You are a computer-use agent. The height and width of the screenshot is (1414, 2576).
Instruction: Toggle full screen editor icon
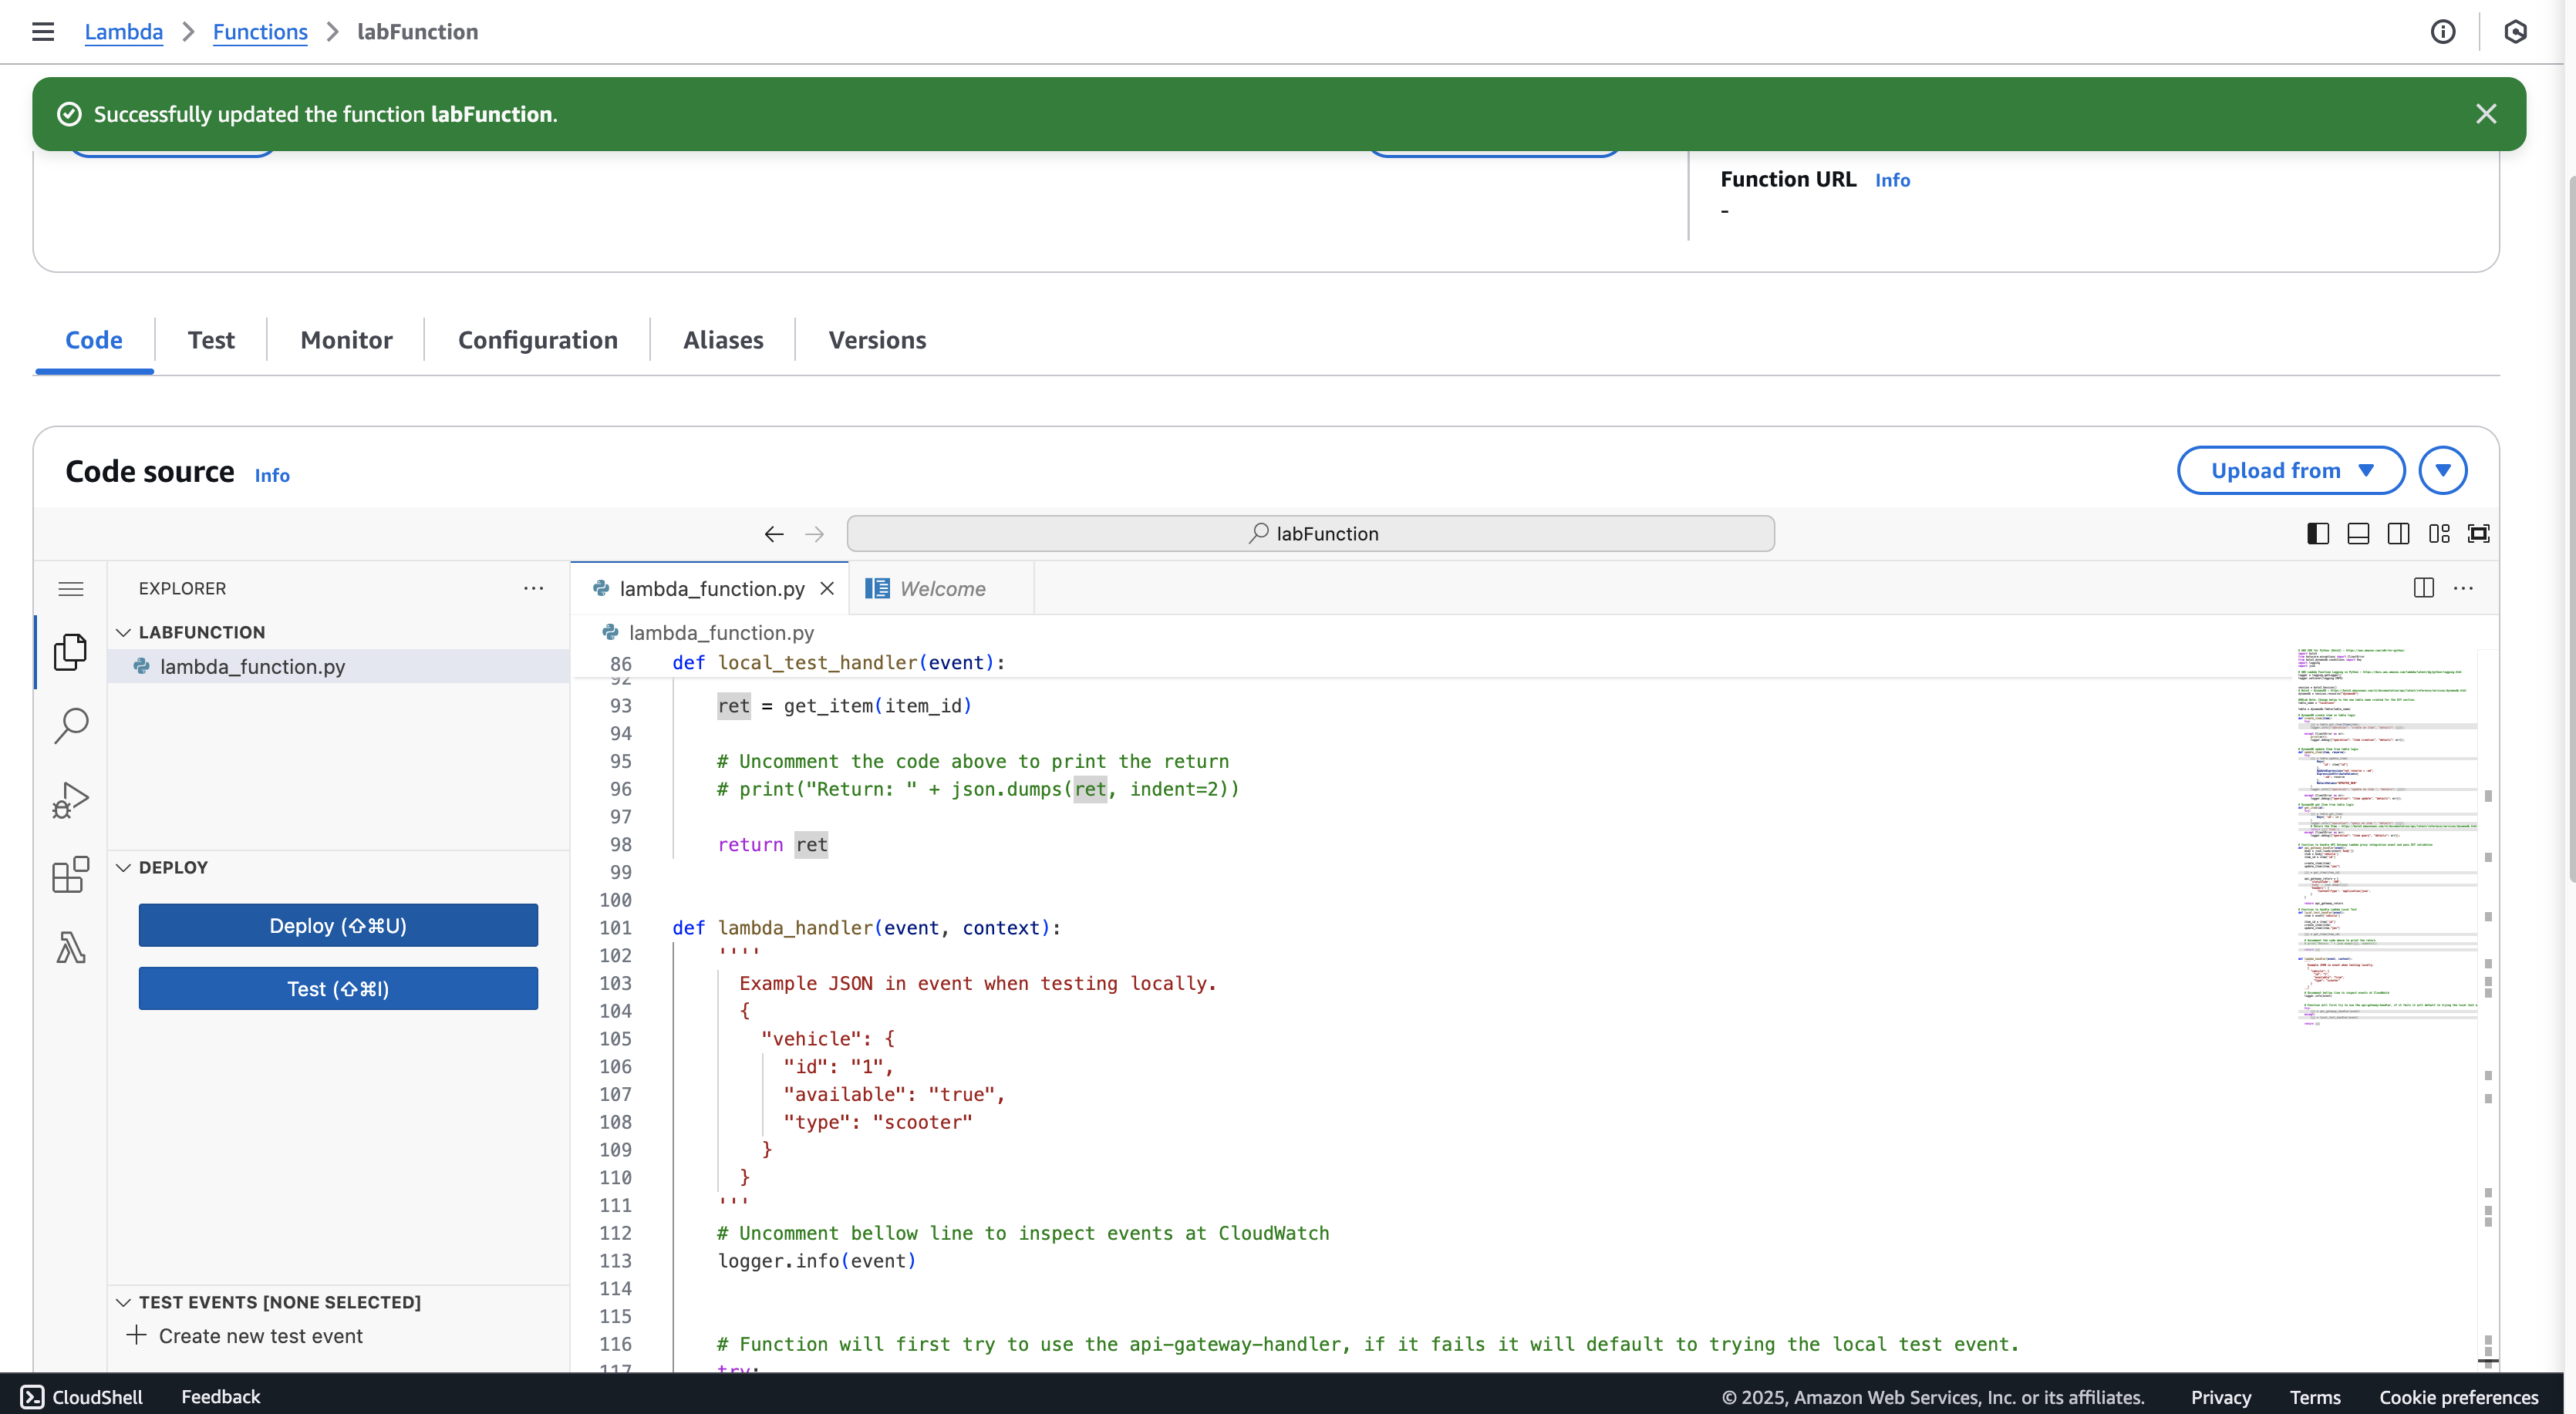point(2479,534)
